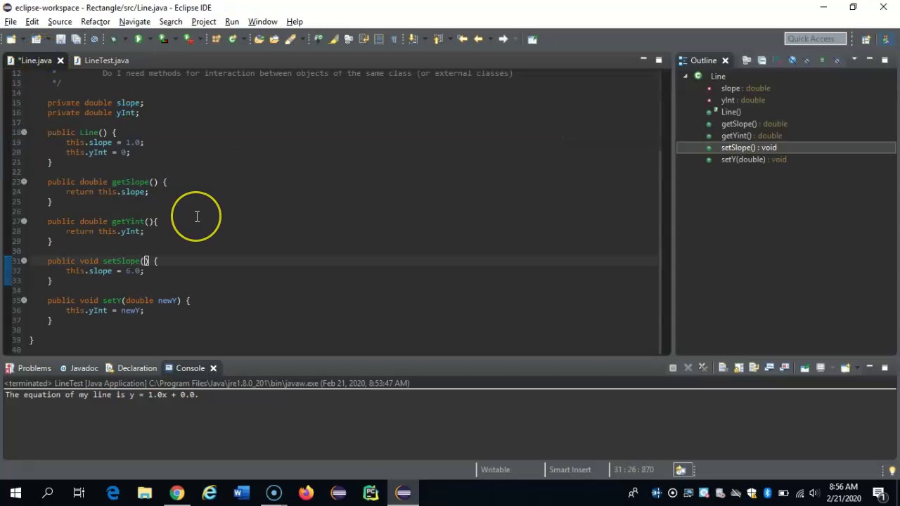Image resolution: width=900 pixels, height=506 pixels.
Task: Click the Open Task folder toolbar icon
Action: (274, 39)
